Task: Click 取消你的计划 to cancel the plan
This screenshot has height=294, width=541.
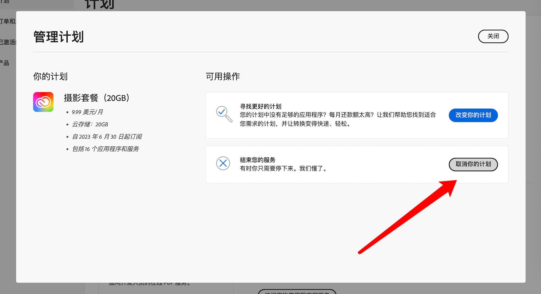Action: (x=473, y=164)
